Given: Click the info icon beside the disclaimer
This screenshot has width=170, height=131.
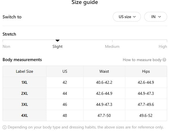Looking at the screenshot, I should coord(4,127).
